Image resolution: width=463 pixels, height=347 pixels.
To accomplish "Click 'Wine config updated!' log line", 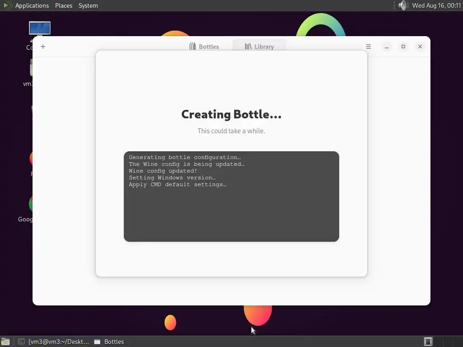I will click(163, 171).
